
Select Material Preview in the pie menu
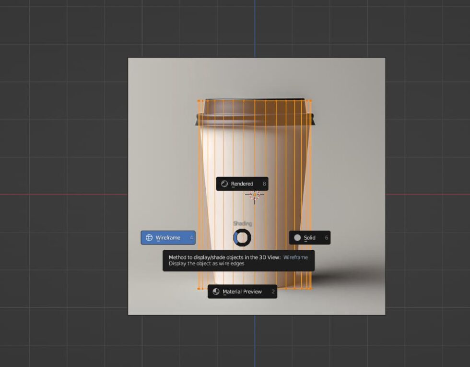[x=242, y=292]
